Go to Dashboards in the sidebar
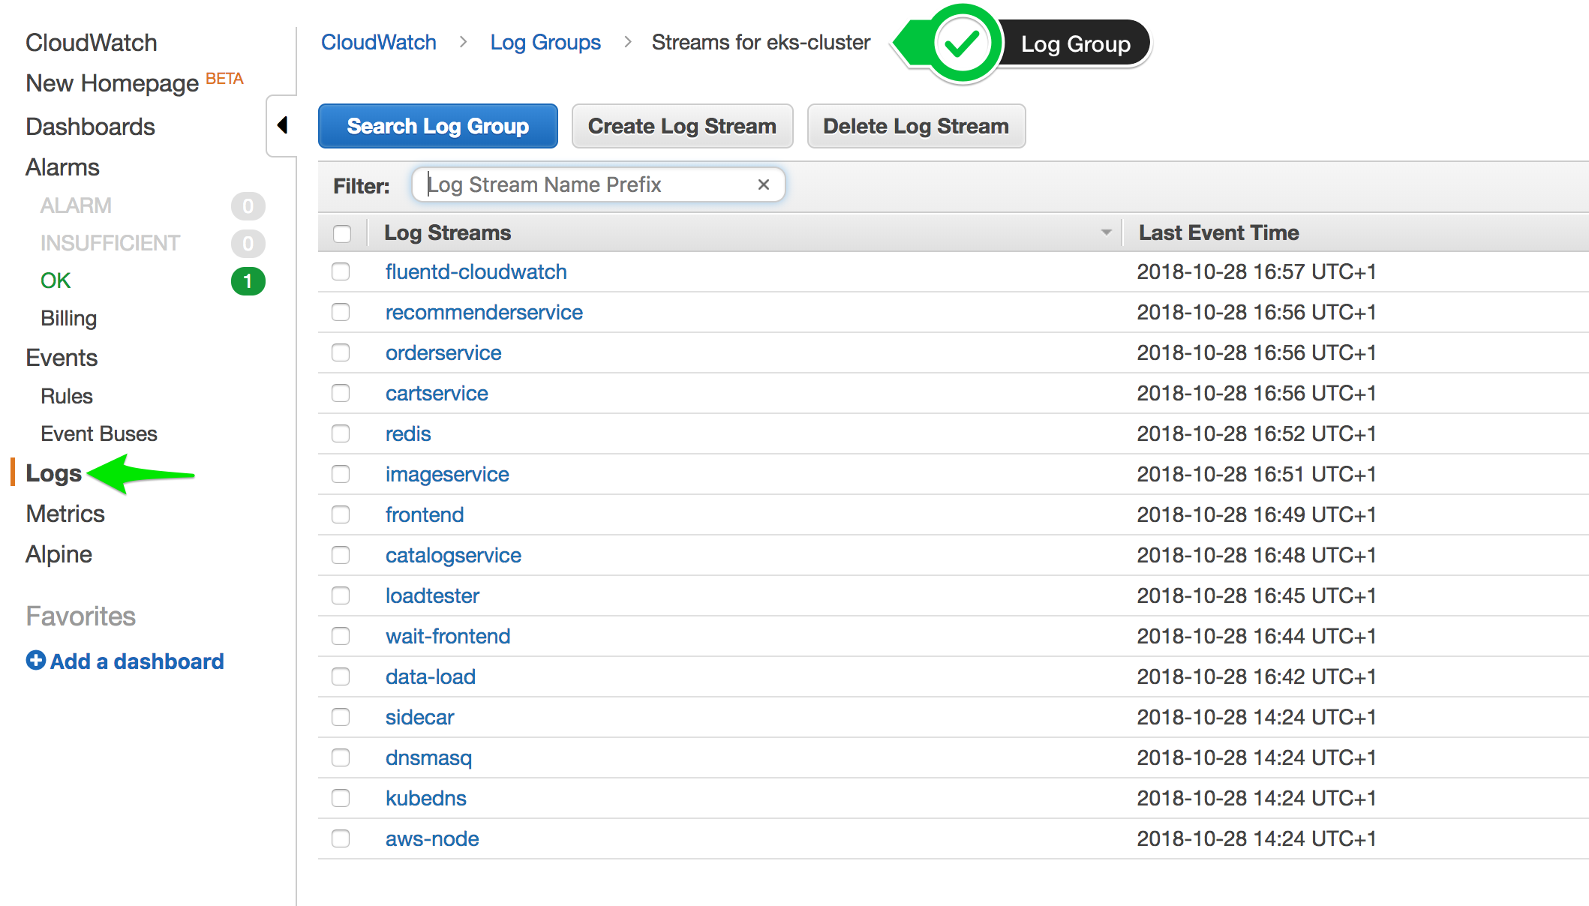Image resolution: width=1589 pixels, height=906 pixels. (90, 127)
